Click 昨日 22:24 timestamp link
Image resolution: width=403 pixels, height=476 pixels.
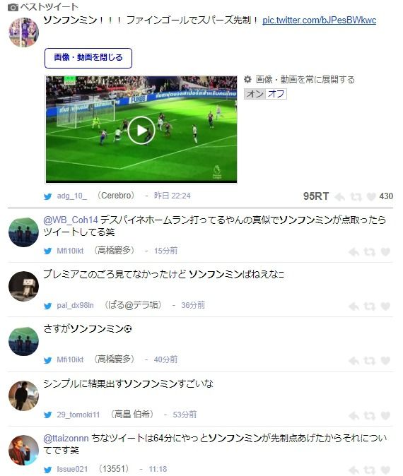173,196
